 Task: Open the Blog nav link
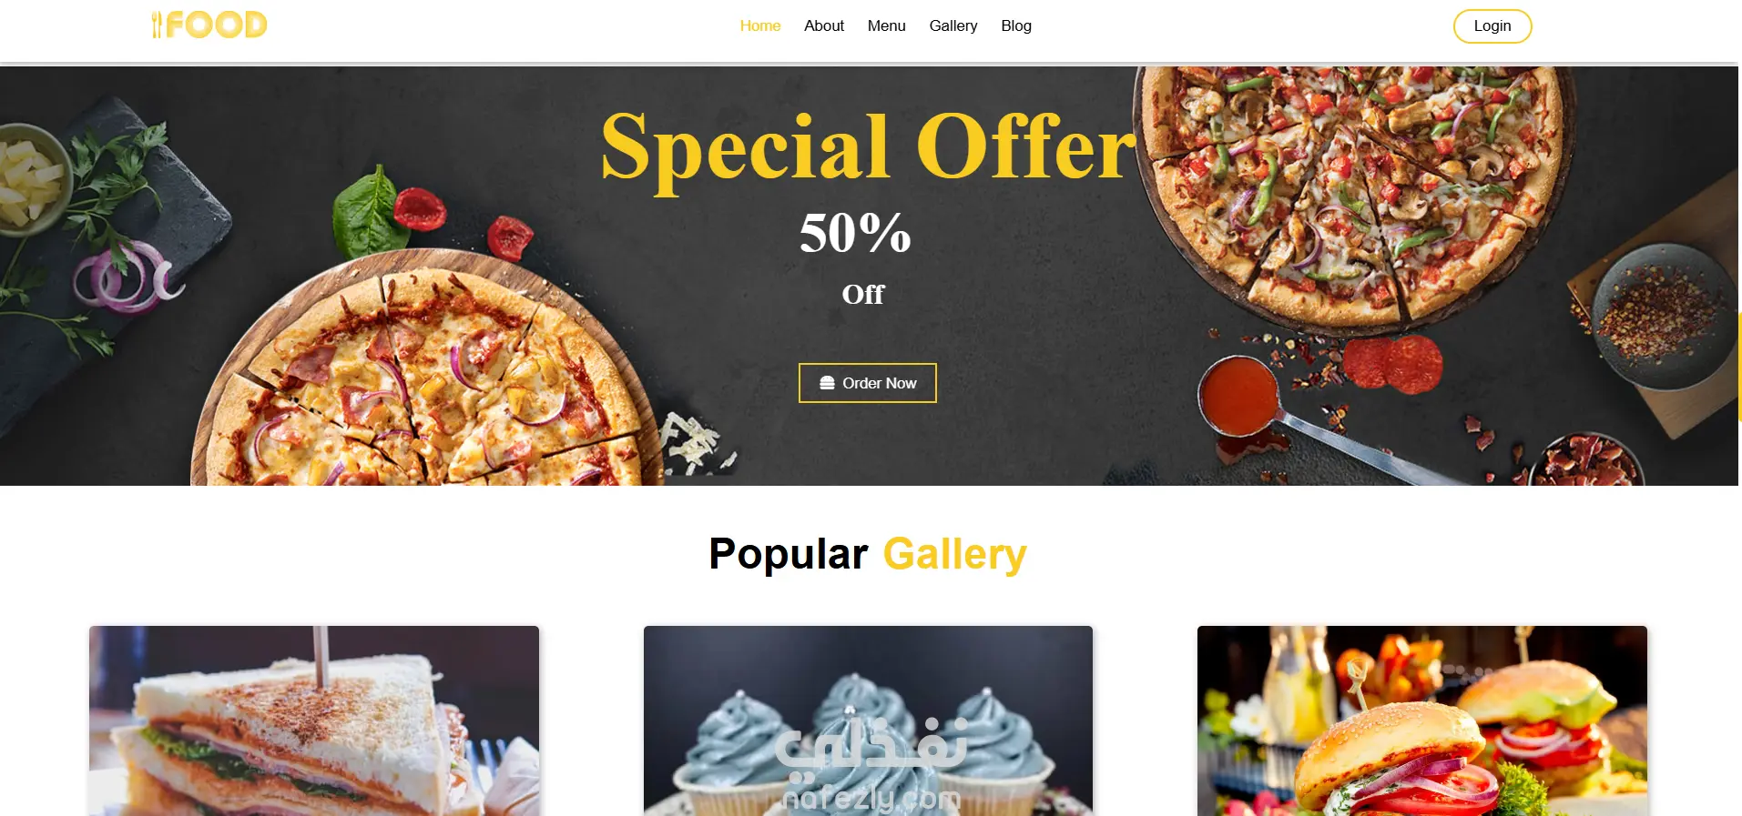tap(1016, 25)
